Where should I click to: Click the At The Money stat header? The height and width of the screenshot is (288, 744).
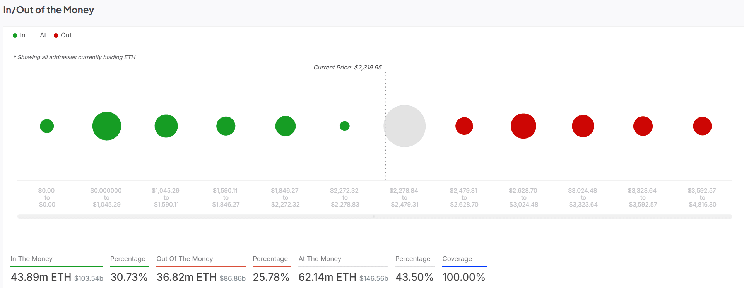[x=320, y=259]
